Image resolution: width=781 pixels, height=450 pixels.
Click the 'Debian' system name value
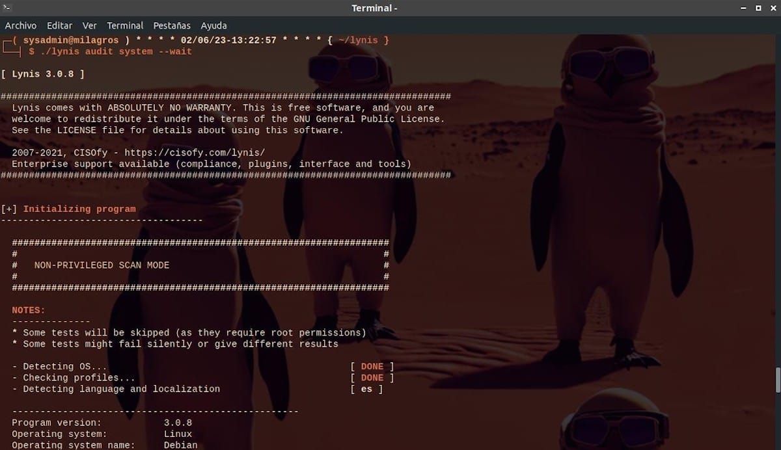click(181, 445)
